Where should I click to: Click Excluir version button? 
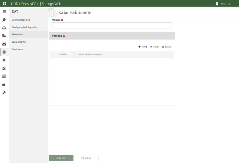(x=167, y=47)
